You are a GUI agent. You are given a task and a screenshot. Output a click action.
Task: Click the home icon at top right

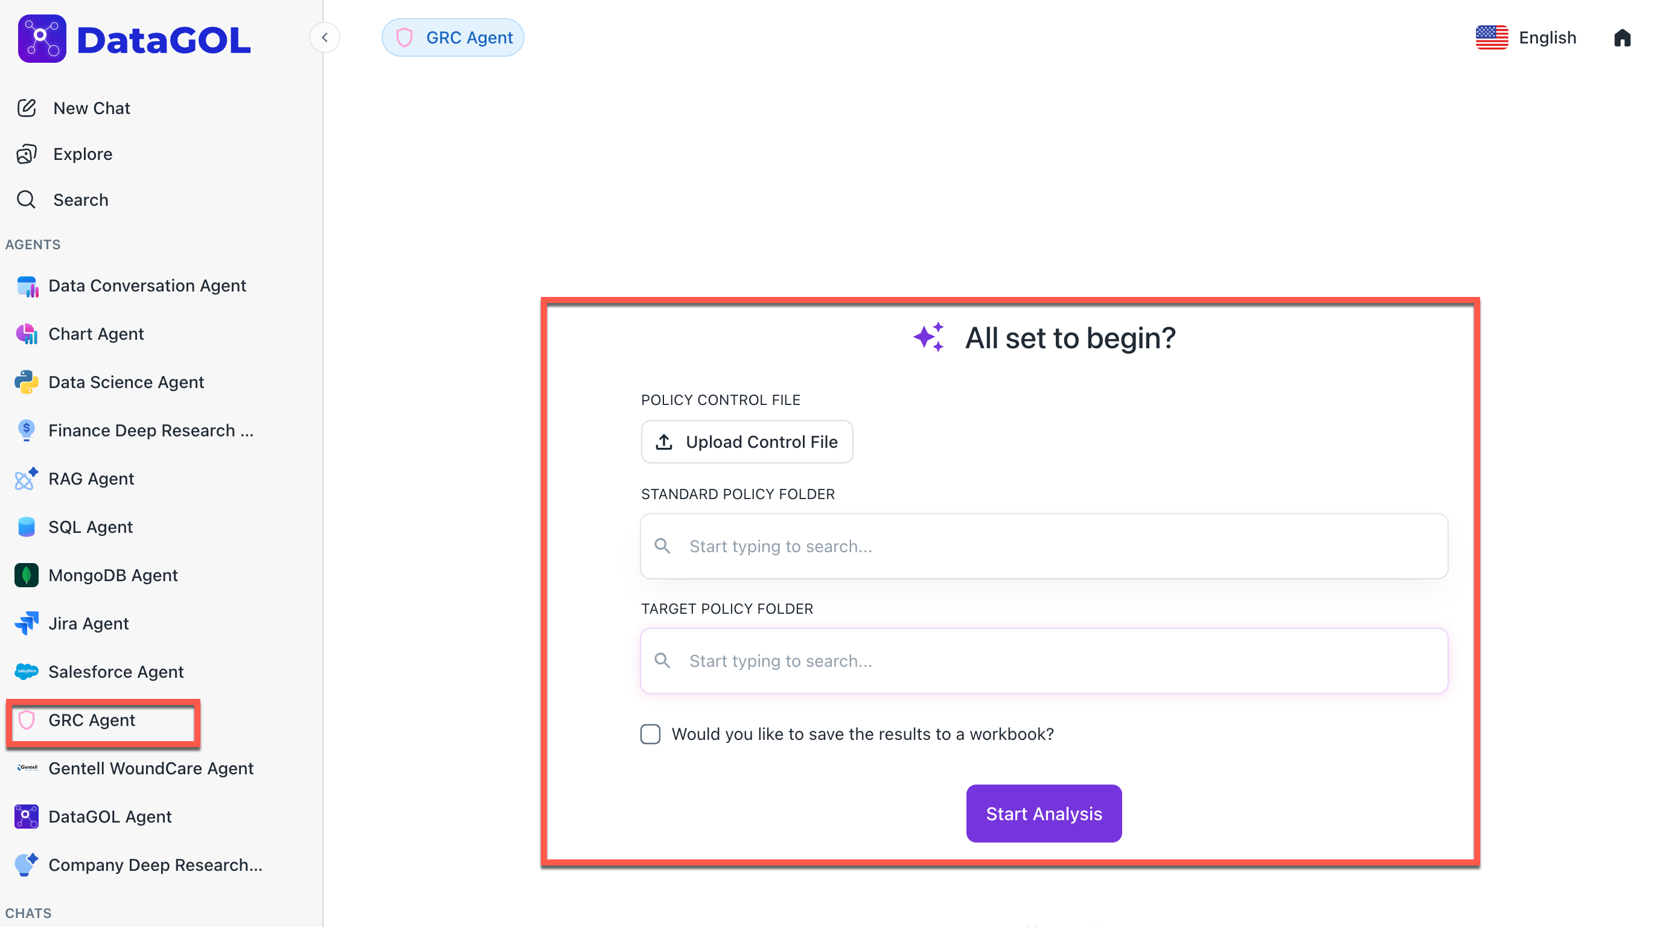click(x=1622, y=38)
